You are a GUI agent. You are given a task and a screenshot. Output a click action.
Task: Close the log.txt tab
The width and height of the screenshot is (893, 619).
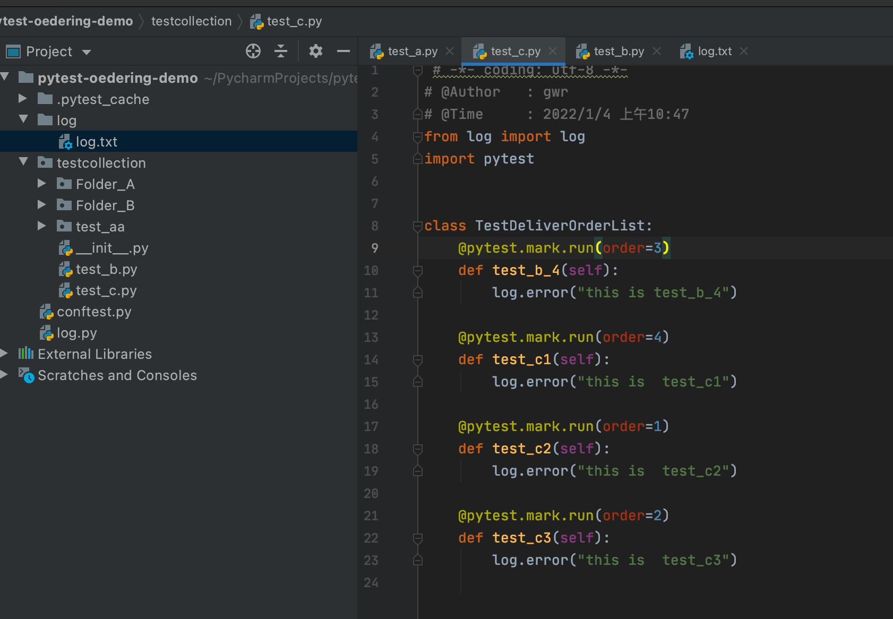pyautogui.click(x=744, y=51)
